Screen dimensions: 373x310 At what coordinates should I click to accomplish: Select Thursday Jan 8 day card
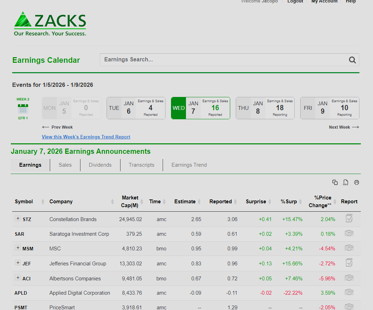(x=265, y=108)
